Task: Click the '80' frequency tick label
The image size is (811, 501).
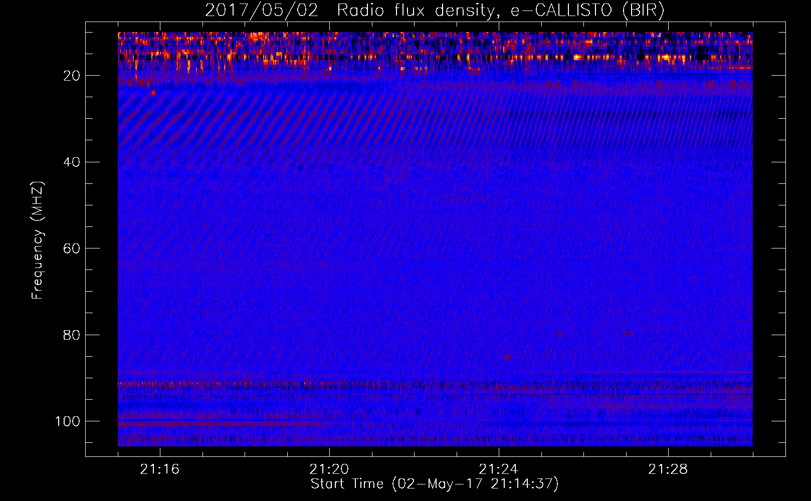Action: (x=72, y=335)
